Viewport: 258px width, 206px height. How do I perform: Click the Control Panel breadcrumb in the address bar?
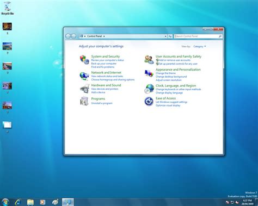tap(94, 36)
